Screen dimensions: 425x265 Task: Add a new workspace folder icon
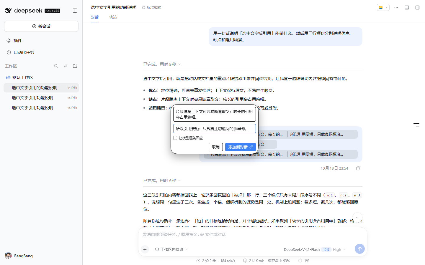click(75, 66)
